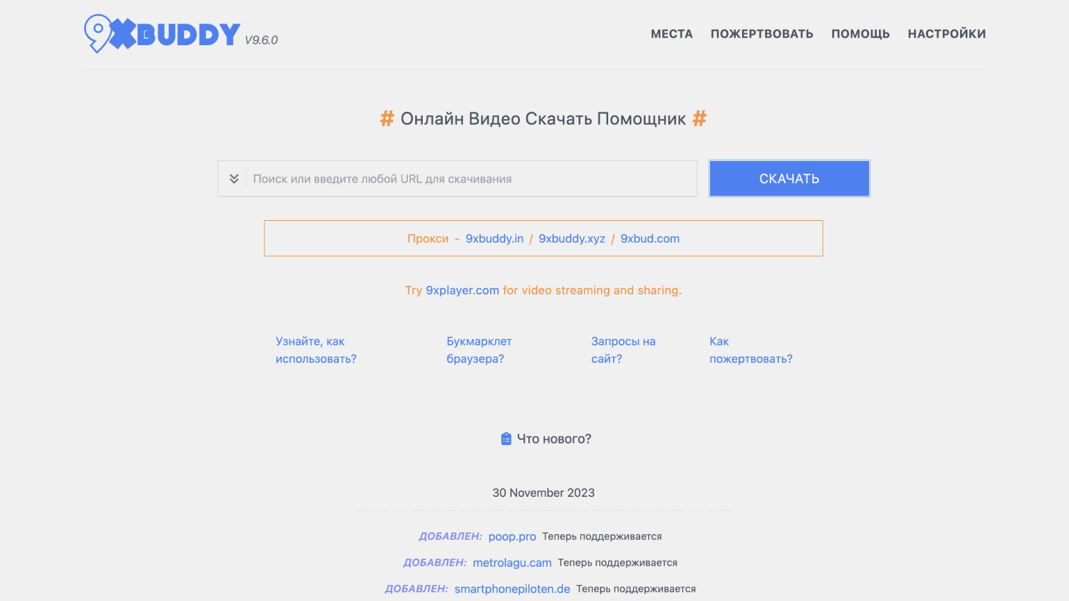
Task: Open the 9xbud.com proxy link
Action: (650, 239)
